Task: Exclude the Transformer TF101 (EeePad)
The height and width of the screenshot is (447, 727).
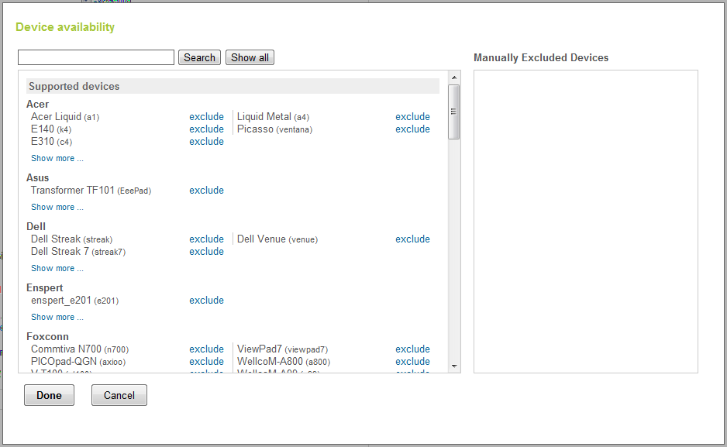Action: pos(206,191)
